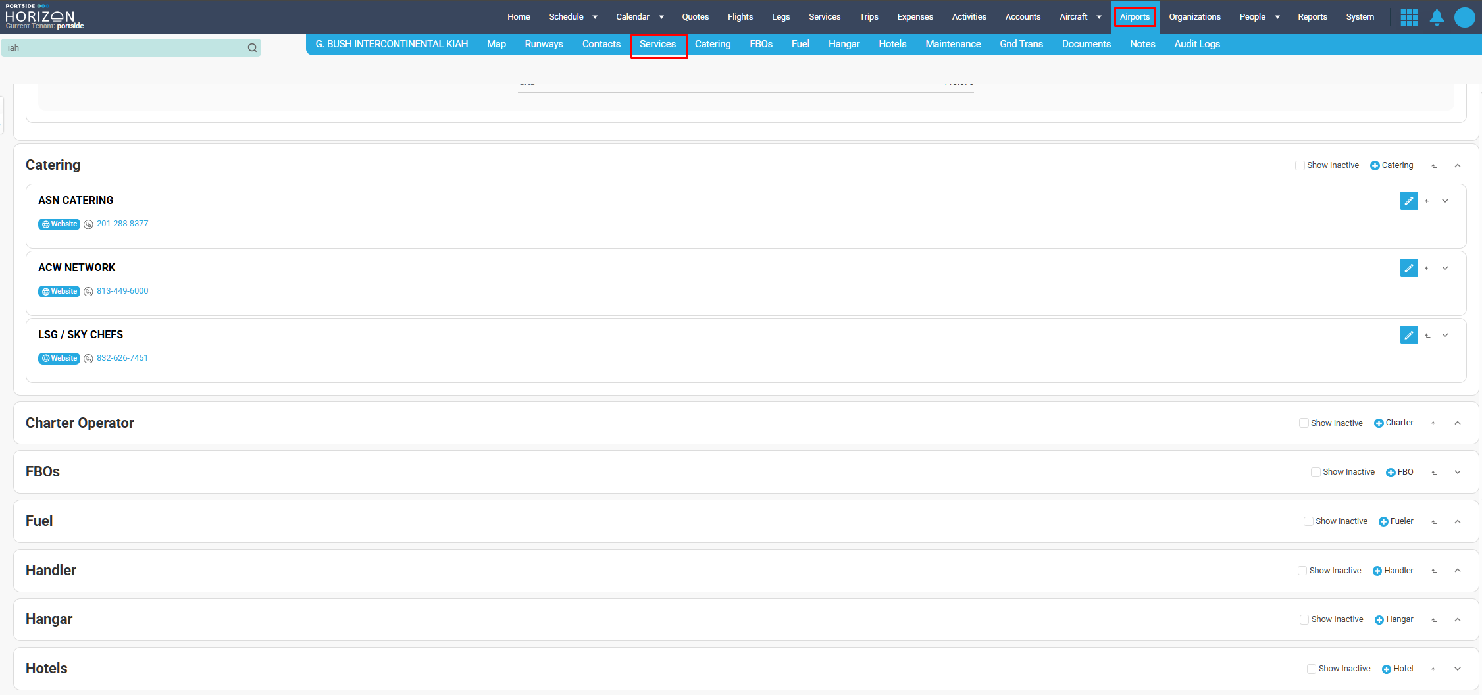Screen dimensions: 1482x695
Task: Click the airport search field
Action: 125,47
